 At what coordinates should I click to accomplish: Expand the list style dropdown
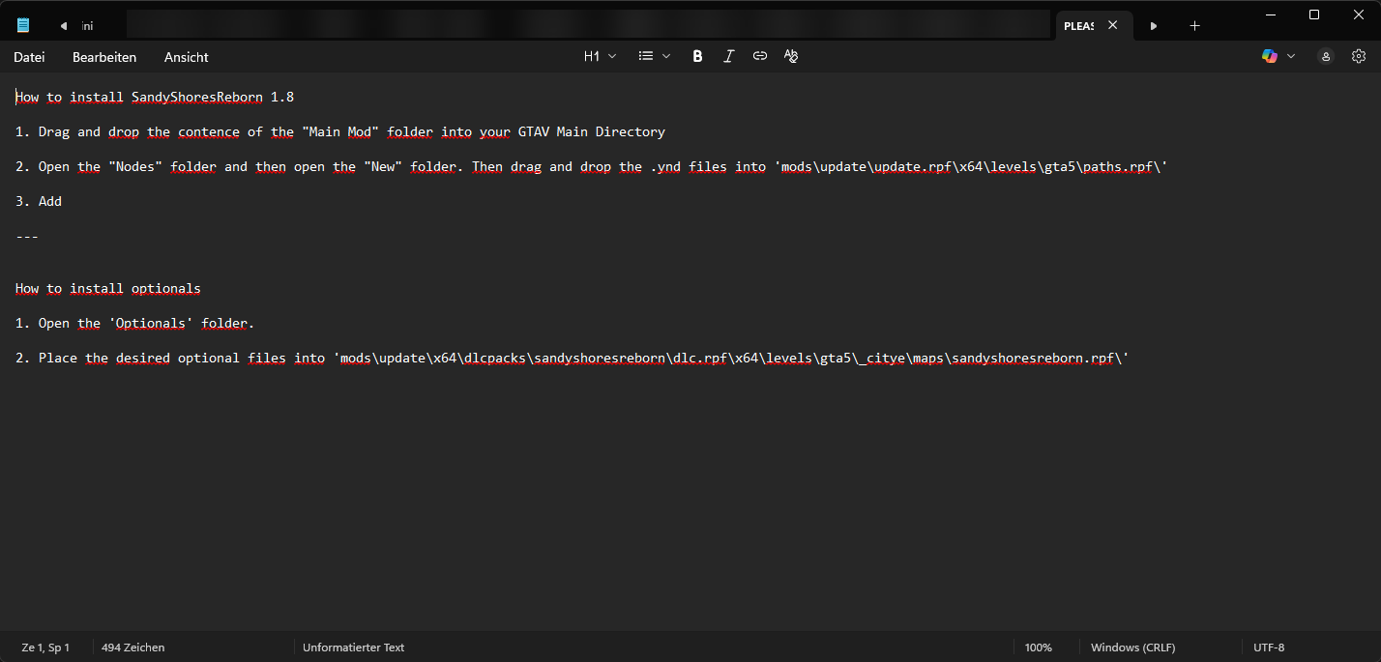coord(655,56)
